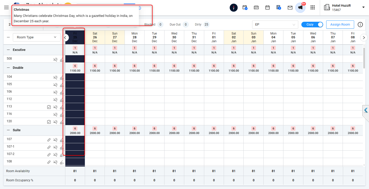Click Room Availability 81 under Mon 04 Jan
The image size is (369, 189).
pyautogui.click(x=273, y=171)
